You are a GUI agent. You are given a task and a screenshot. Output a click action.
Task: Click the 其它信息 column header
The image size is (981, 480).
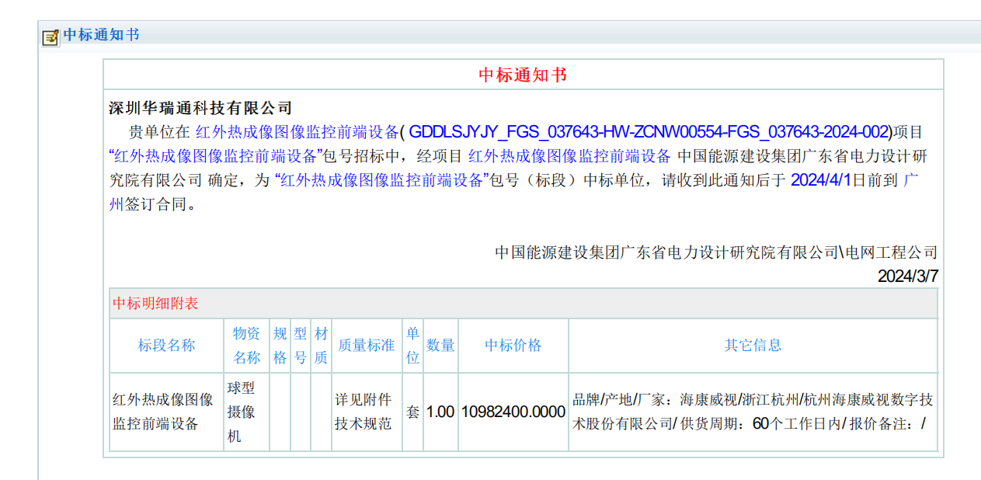(753, 346)
